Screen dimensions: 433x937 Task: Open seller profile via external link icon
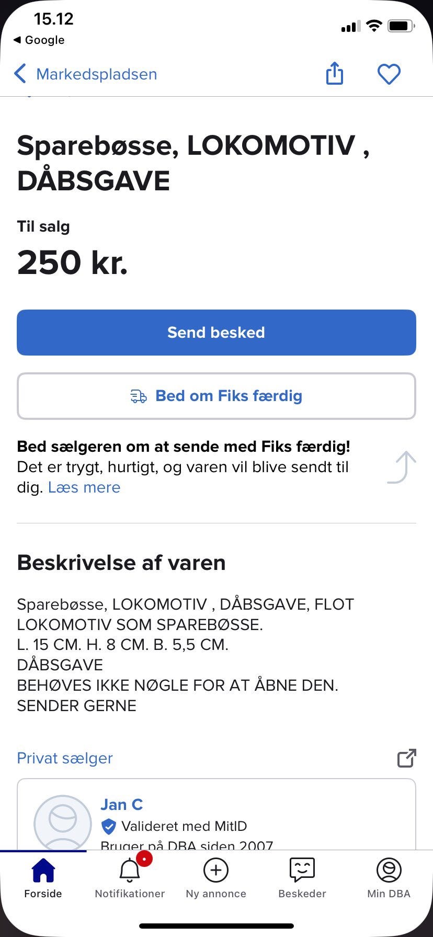(406, 758)
